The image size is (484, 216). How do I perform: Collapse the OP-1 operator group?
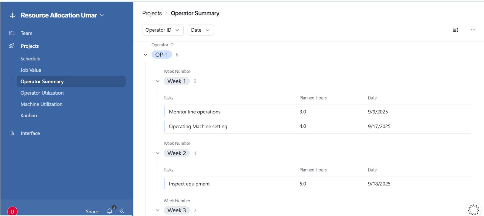click(x=146, y=55)
